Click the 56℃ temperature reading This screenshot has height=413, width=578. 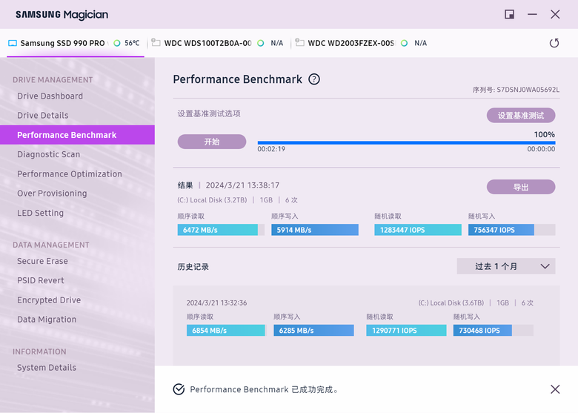point(132,43)
